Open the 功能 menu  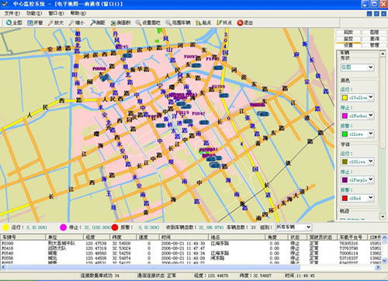point(34,13)
